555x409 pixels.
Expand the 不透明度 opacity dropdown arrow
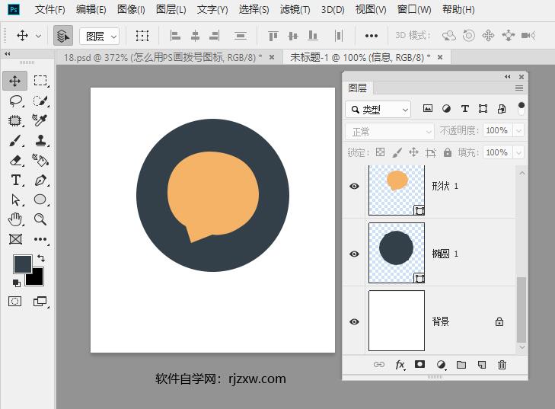coord(519,131)
